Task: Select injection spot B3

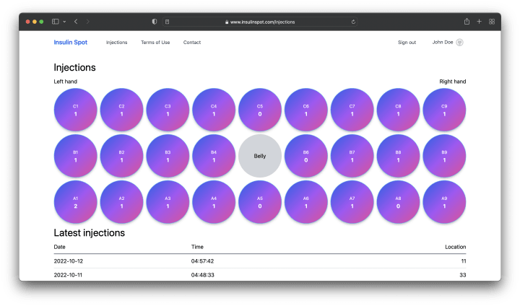Action: 168,156
